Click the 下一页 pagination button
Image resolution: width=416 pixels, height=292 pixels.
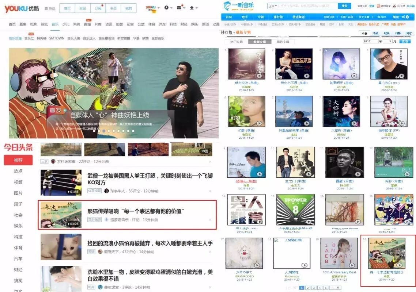[x=335, y=288]
